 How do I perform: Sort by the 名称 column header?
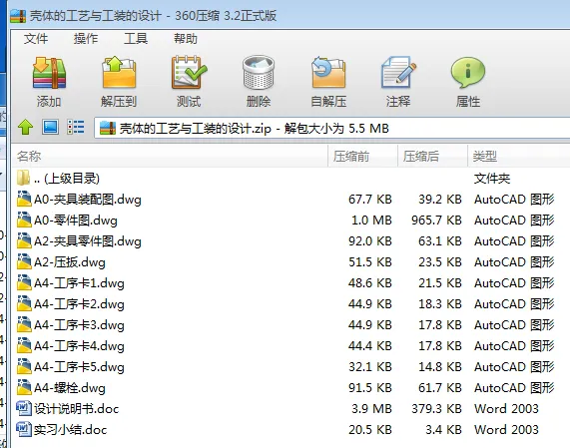(170, 157)
